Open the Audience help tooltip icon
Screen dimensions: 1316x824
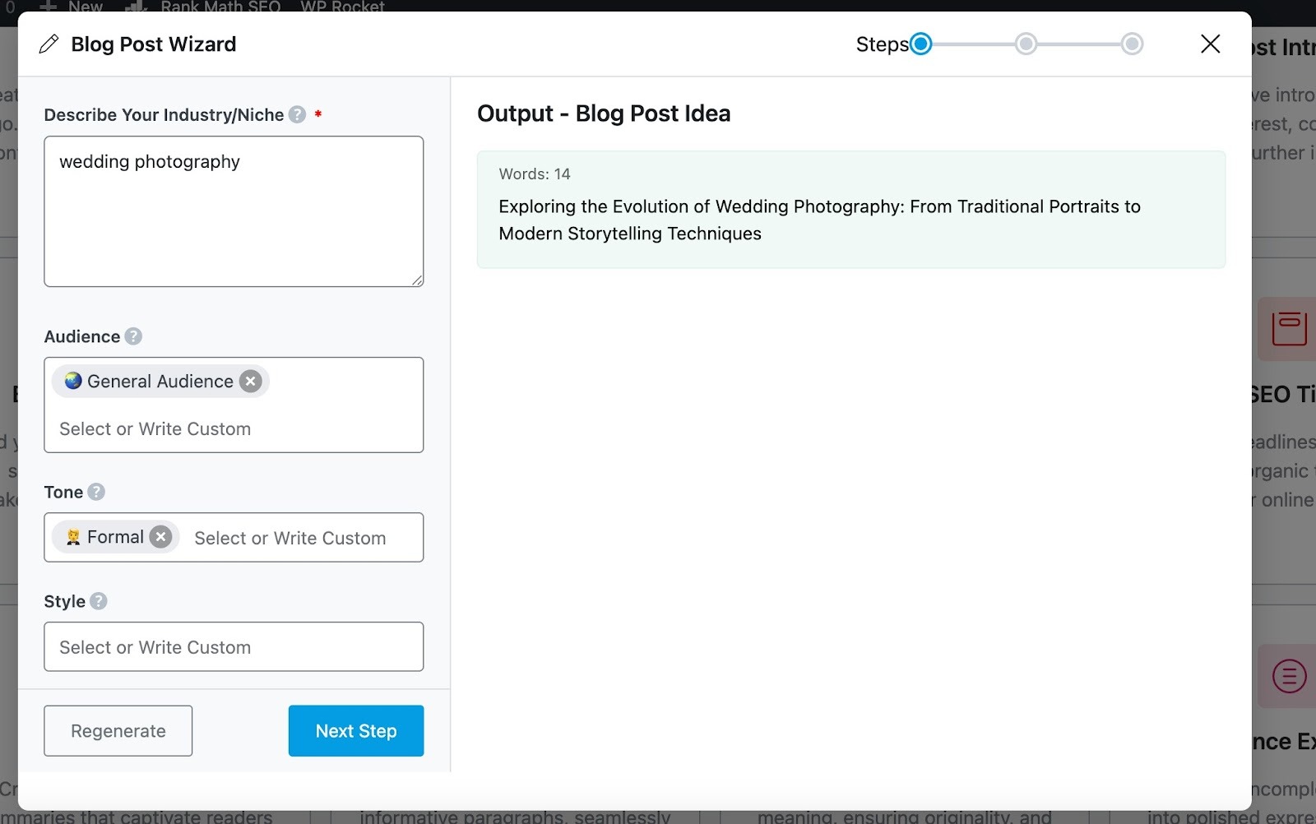point(132,336)
